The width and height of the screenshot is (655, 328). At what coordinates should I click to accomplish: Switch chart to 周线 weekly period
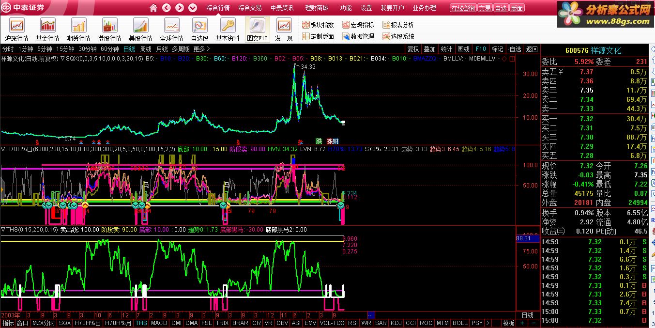pyautogui.click(x=146, y=49)
